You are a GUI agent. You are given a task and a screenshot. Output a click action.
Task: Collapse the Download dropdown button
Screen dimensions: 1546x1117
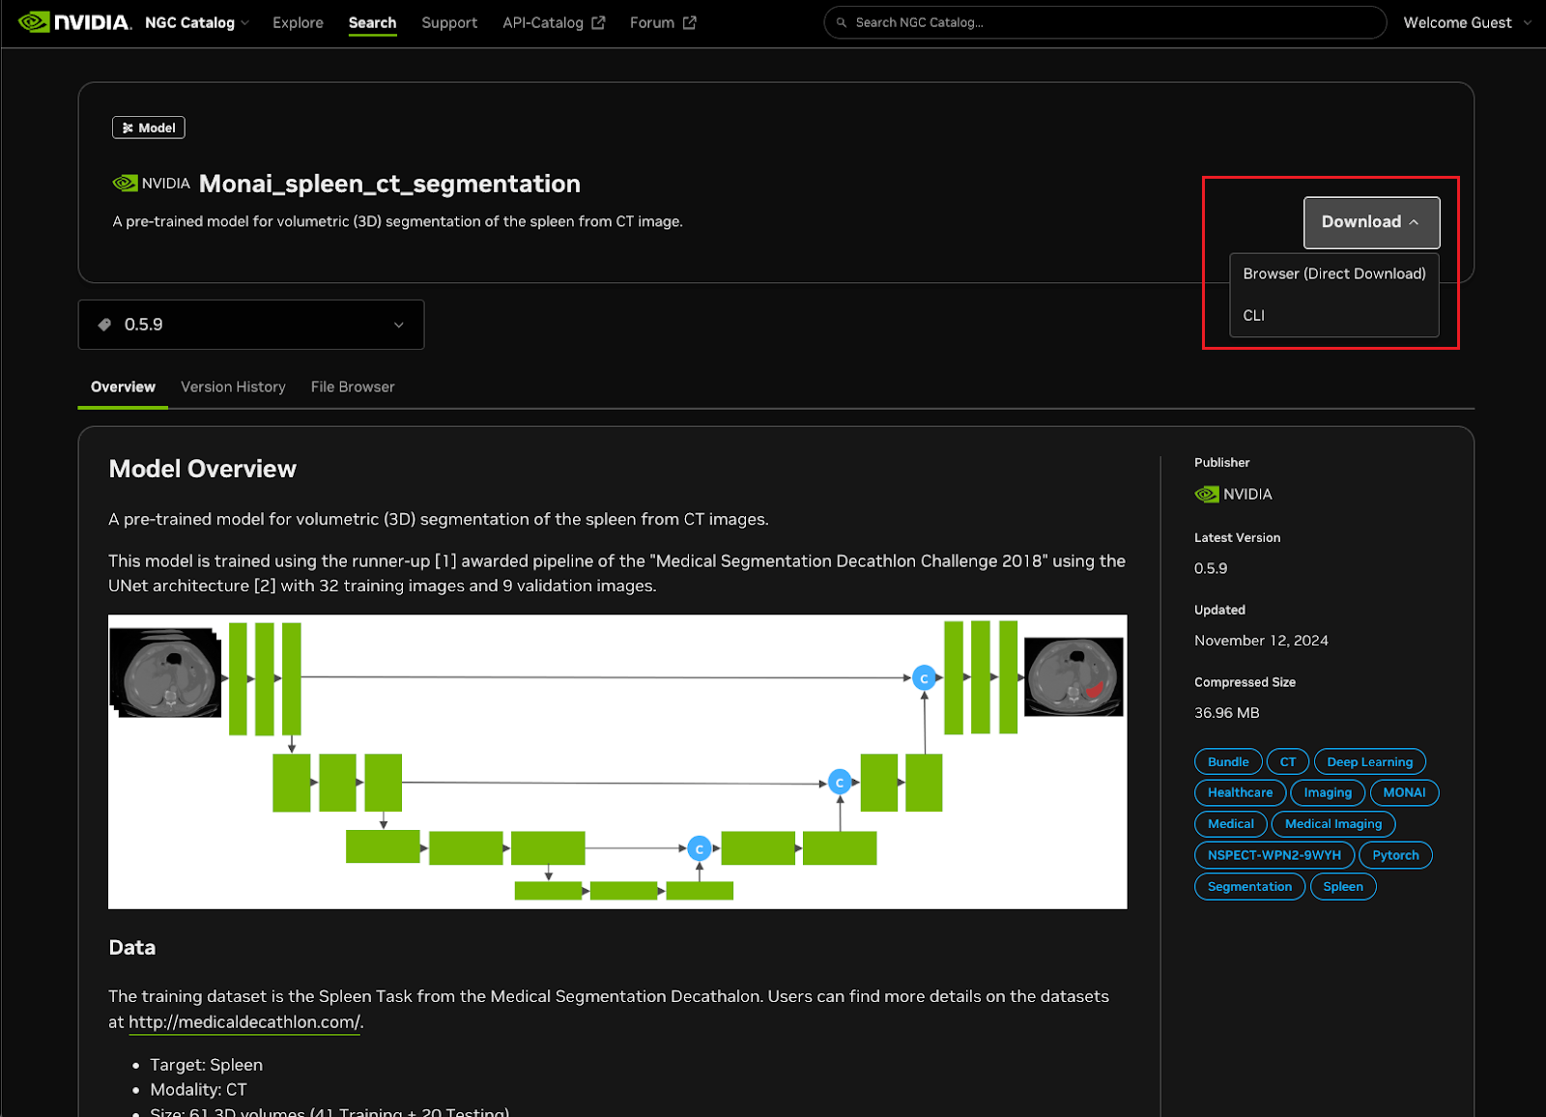pyautogui.click(x=1371, y=222)
